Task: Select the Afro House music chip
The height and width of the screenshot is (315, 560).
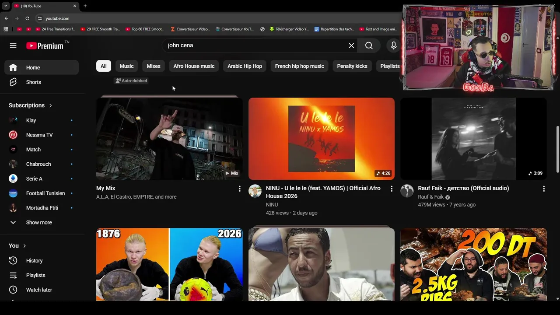Action: (x=194, y=66)
